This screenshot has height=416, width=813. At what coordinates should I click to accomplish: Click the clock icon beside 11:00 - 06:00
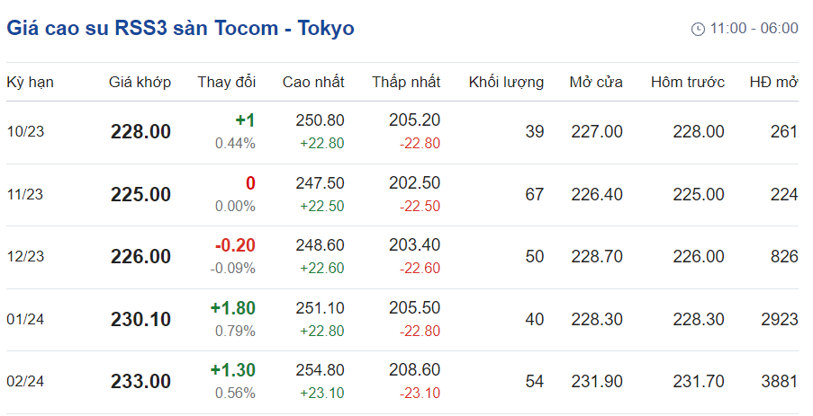click(x=698, y=29)
